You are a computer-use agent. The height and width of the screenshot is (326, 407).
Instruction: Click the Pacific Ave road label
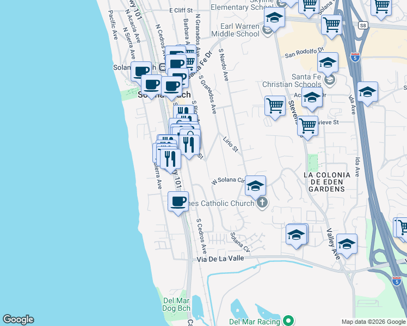pos(113,25)
